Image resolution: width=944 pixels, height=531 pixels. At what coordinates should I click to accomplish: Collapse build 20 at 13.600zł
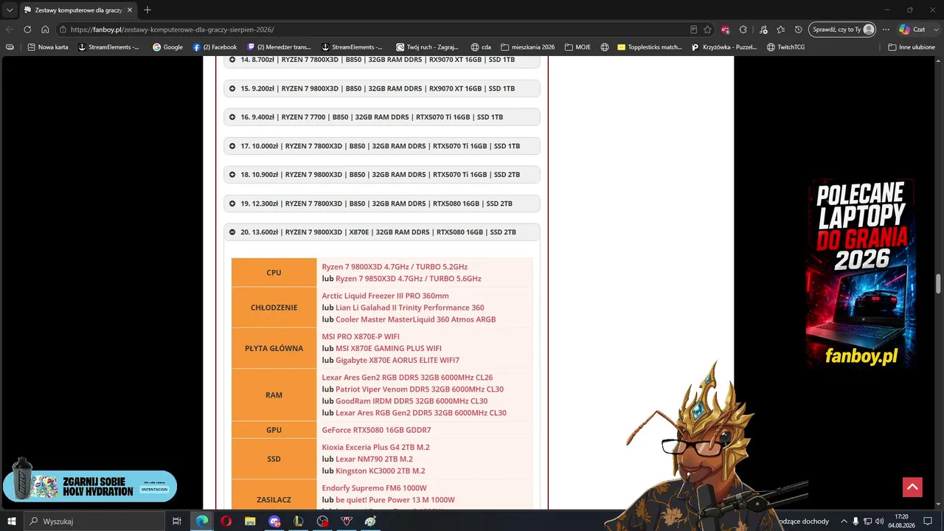(x=382, y=232)
